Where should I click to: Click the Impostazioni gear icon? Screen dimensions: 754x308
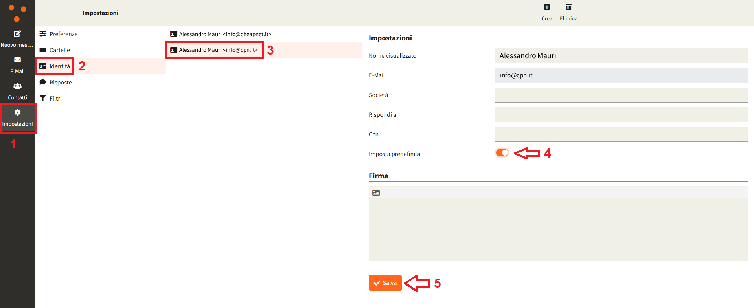pos(17,113)
